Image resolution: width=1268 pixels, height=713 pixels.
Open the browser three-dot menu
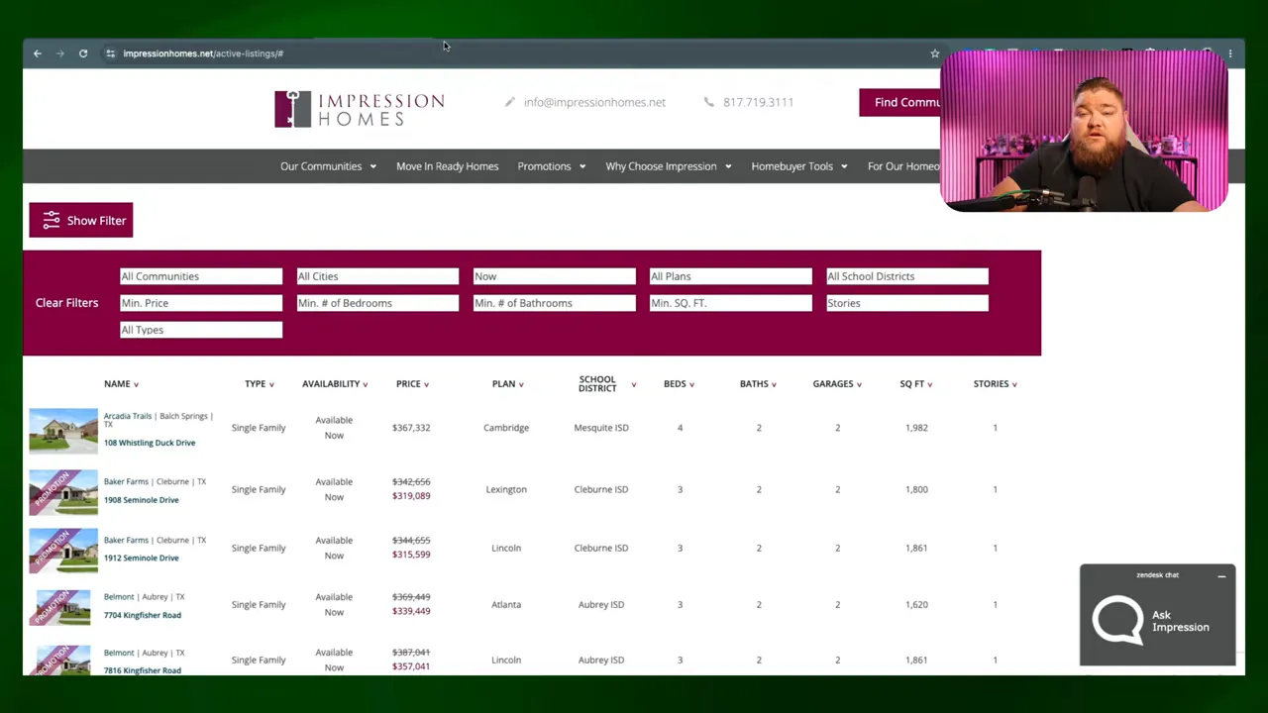click(1229, 53)
